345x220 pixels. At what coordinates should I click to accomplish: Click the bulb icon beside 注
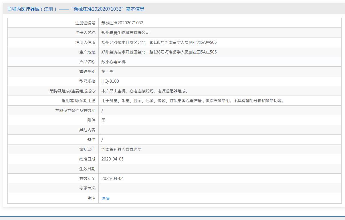pyautogui.click(x=89, y=198)
